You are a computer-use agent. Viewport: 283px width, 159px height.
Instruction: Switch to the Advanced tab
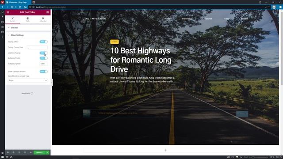[43, 19]
